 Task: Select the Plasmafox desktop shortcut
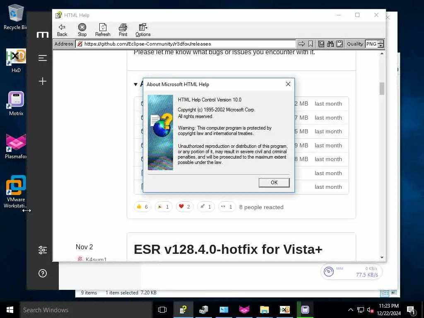tap(16, 146)
